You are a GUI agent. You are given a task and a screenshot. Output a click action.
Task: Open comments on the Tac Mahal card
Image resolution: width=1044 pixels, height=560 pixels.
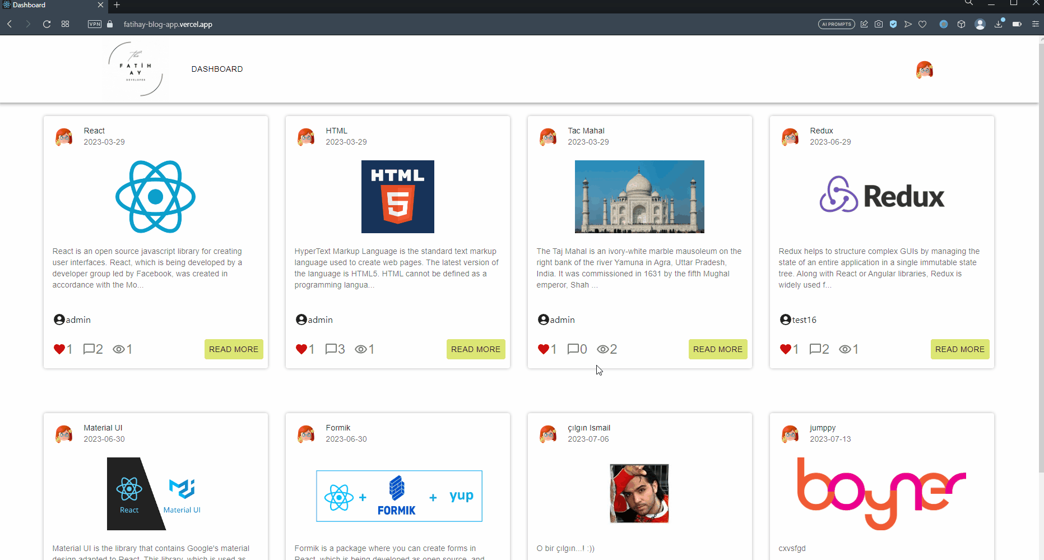tap(573, 349)
